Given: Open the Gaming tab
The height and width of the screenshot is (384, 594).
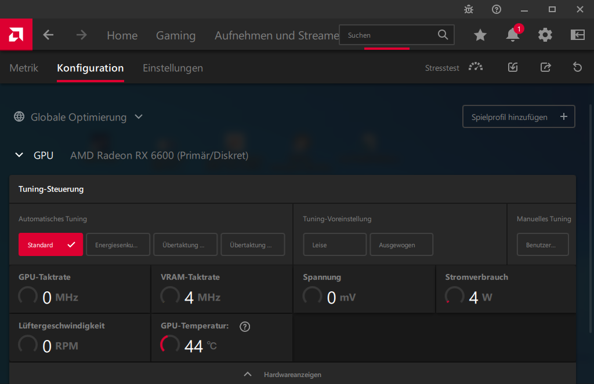Looking at the screenshot, I should (x=176, y=35).
